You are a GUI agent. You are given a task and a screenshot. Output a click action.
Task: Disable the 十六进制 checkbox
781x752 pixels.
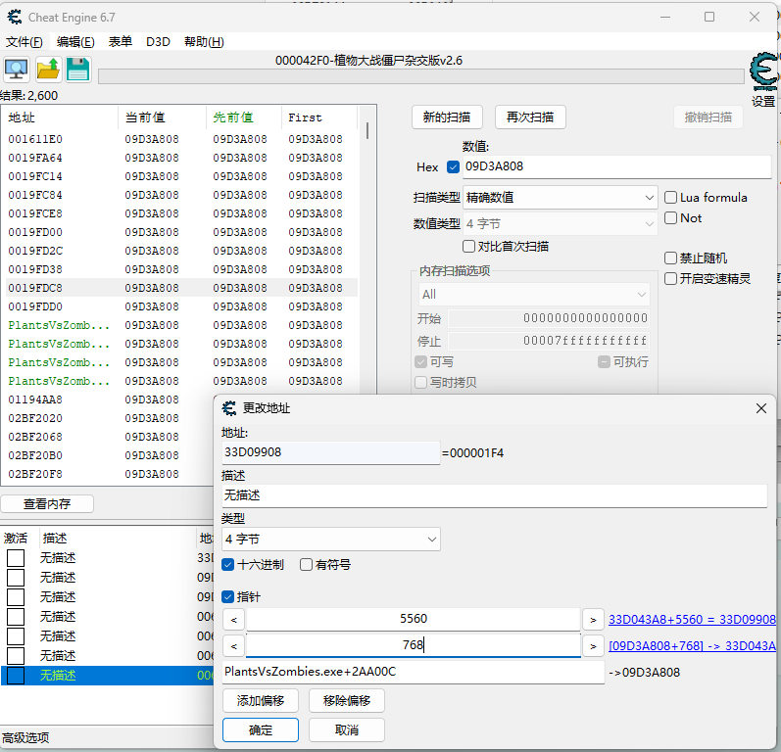point(228,564)
